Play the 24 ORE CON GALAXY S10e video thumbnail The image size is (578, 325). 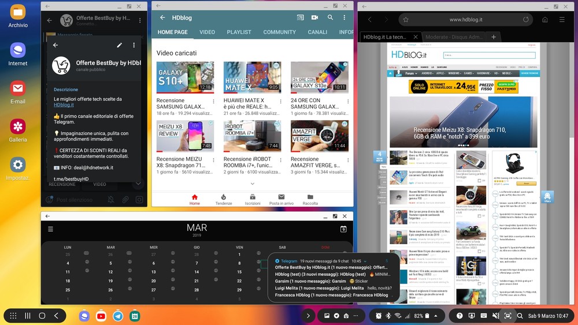coord(319,77)
